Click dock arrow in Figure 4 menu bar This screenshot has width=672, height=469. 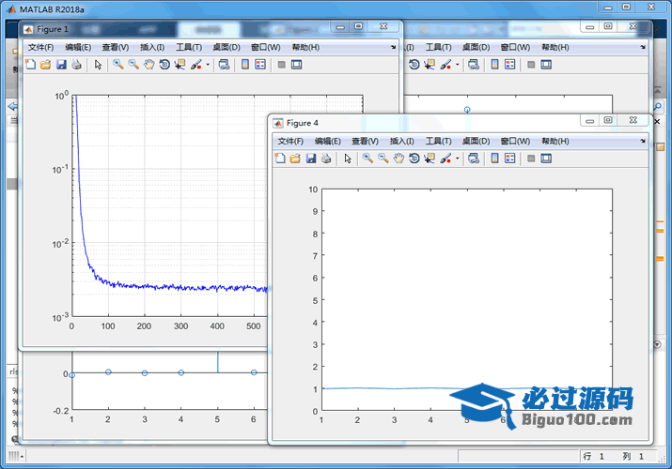tap(643, 141)
